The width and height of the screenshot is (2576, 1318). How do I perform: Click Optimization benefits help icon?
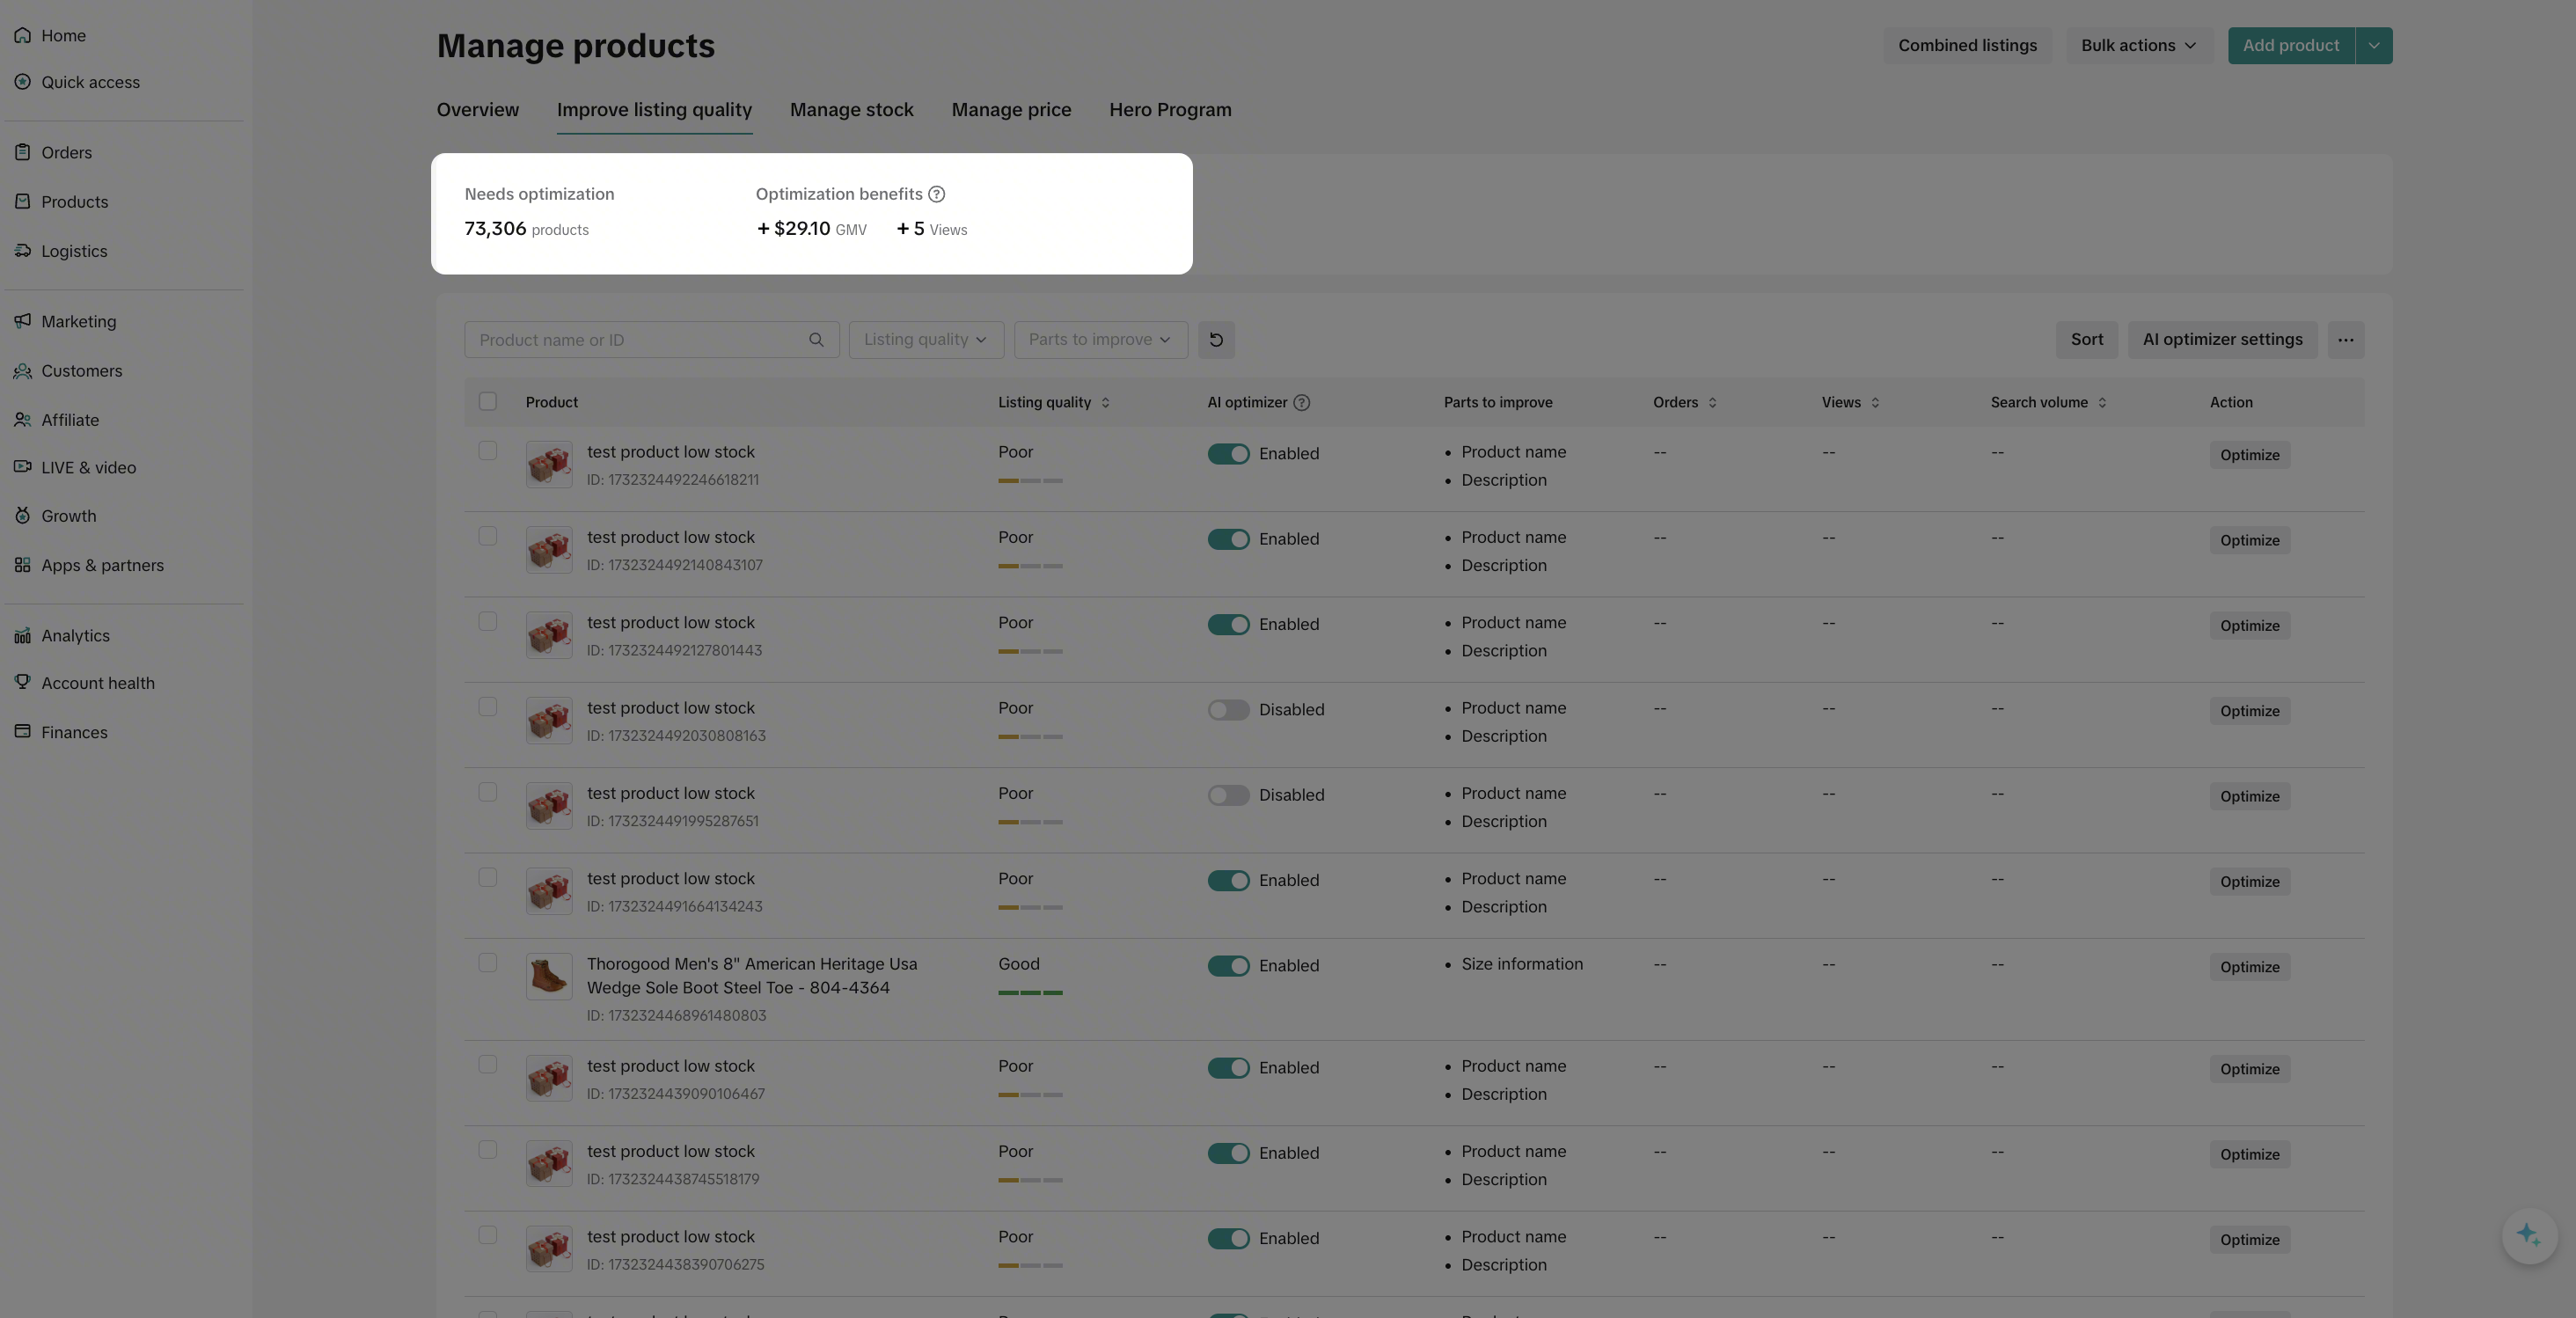coord(936,194)
